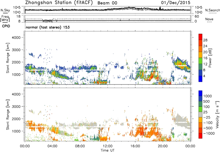Click the "24" power colorbar label
The width and height of the screenshot is (220, 152).
(x=205, y=46)
